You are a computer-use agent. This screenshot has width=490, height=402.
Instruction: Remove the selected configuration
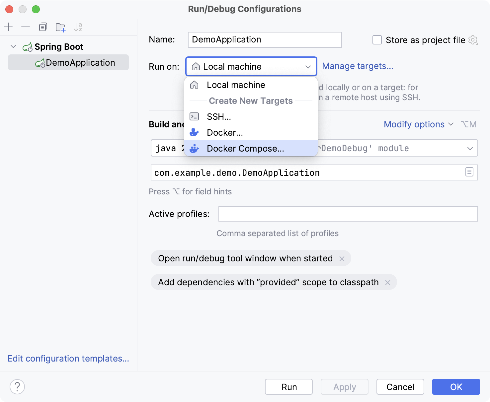pos(26,27)
